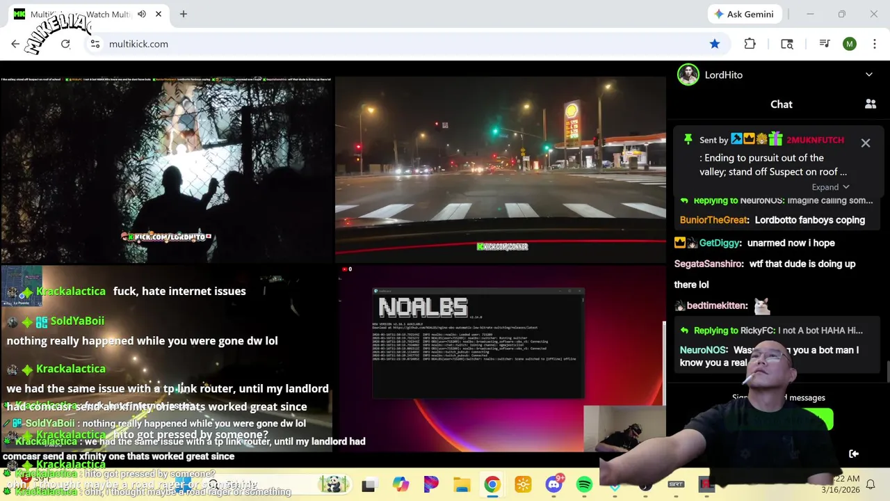The height and width of the screenshot is (501, 890).
Task: Open the orange sun app on taskbar
Action: click(523, 484)
